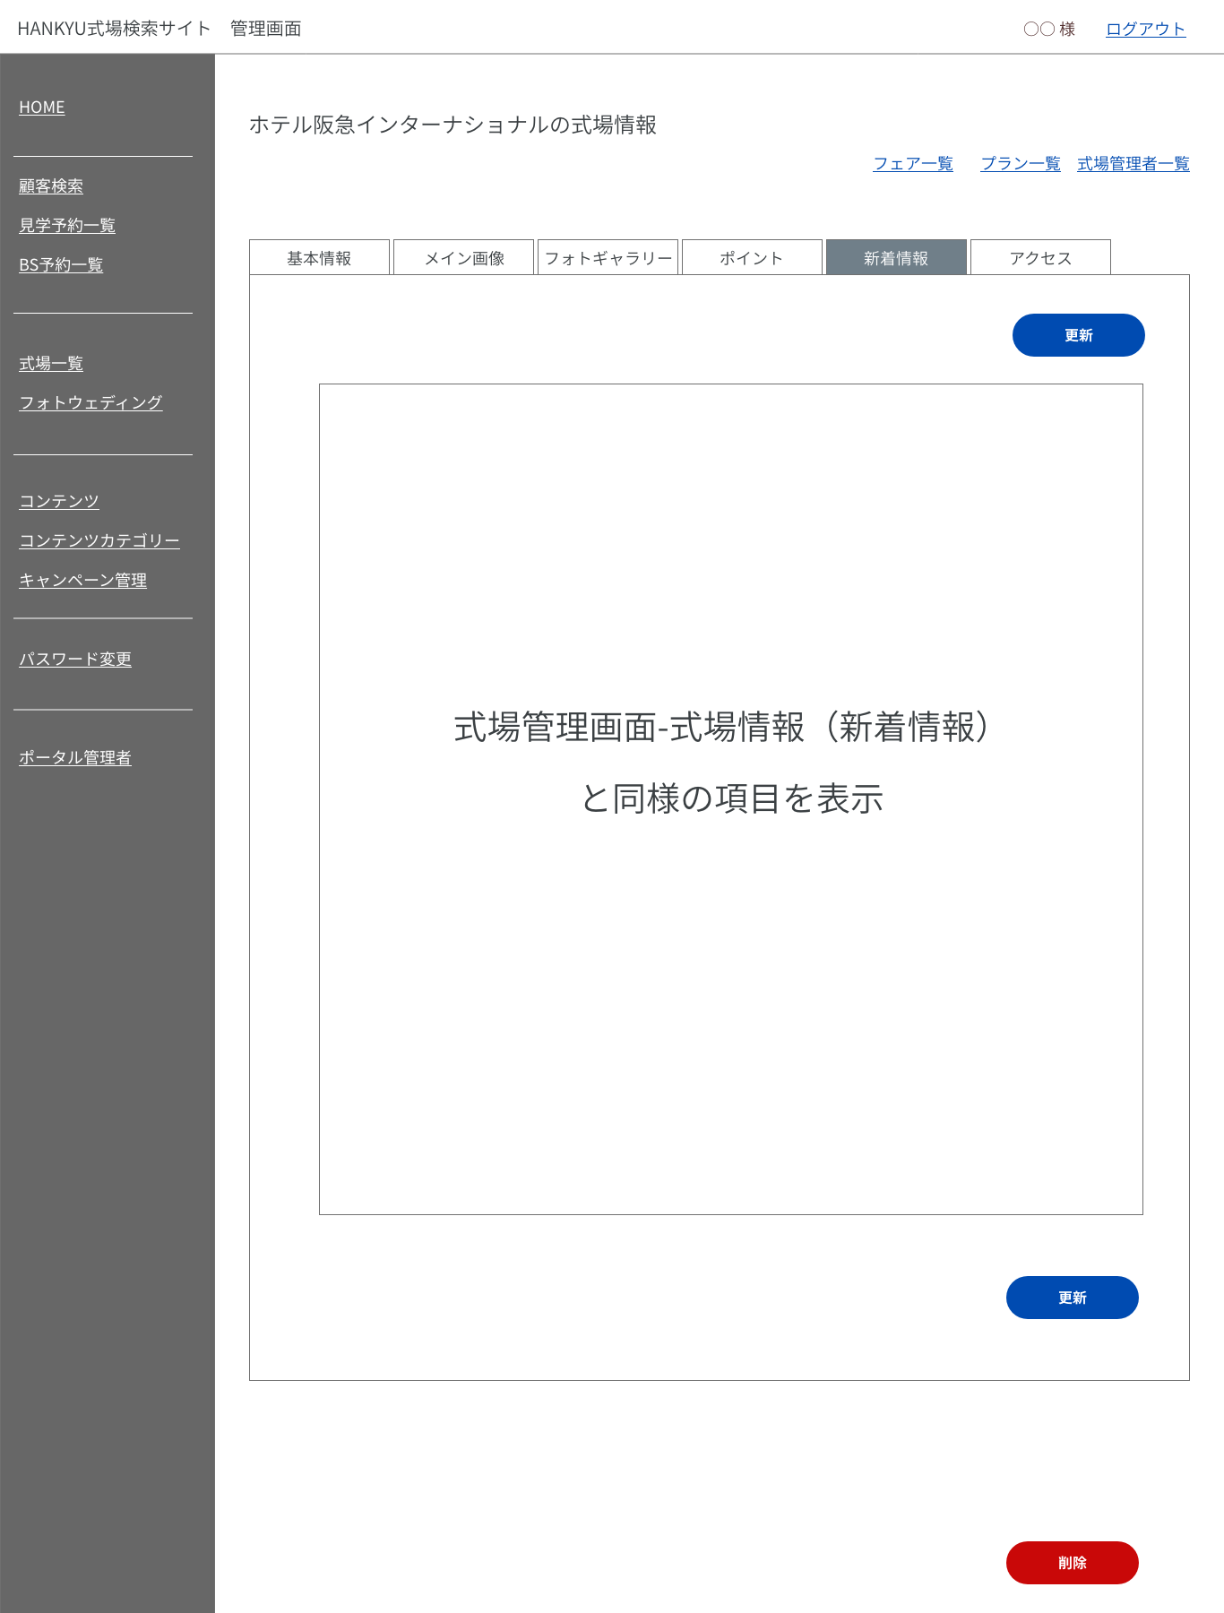The image size is (1224, 1613).
Task: Select the メイン画像 tab
Action: click(463, 258)
